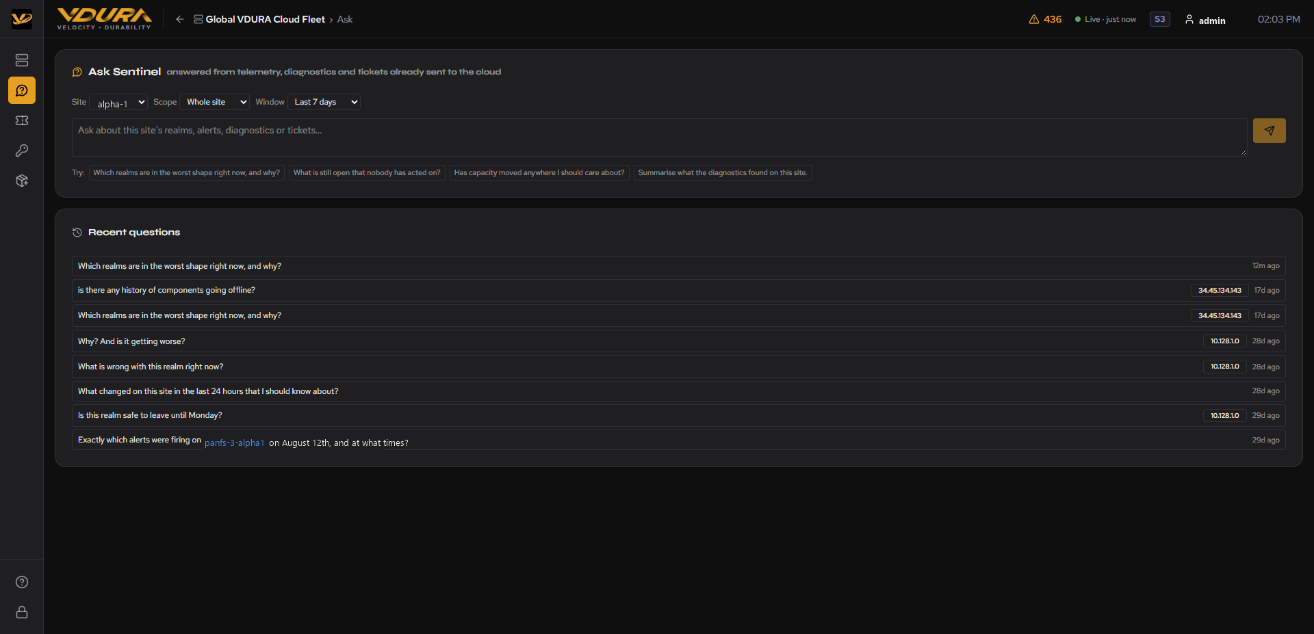Open the fleet servers sidebar icon
Viewport: 1314px width, 634px height.
point(22,60)
